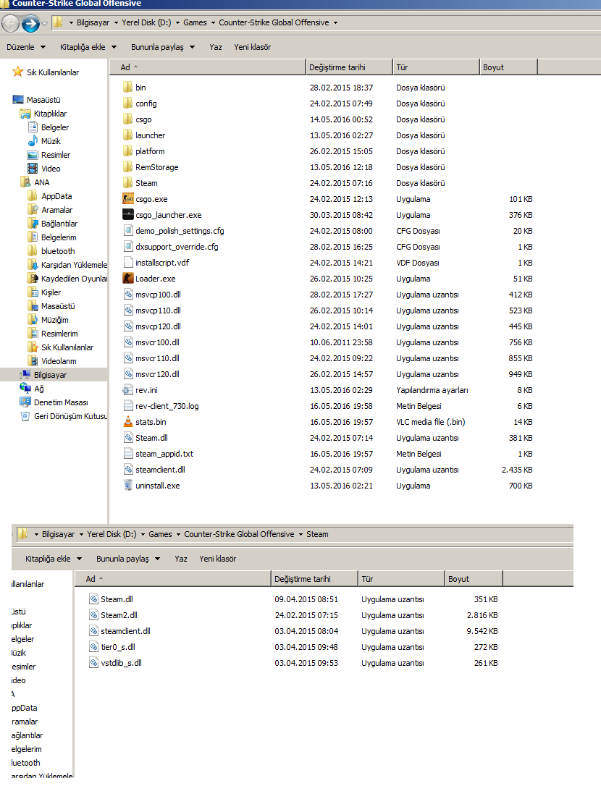Select steamclient.dll in the lower Steam folder list

(x=125, y=631)
